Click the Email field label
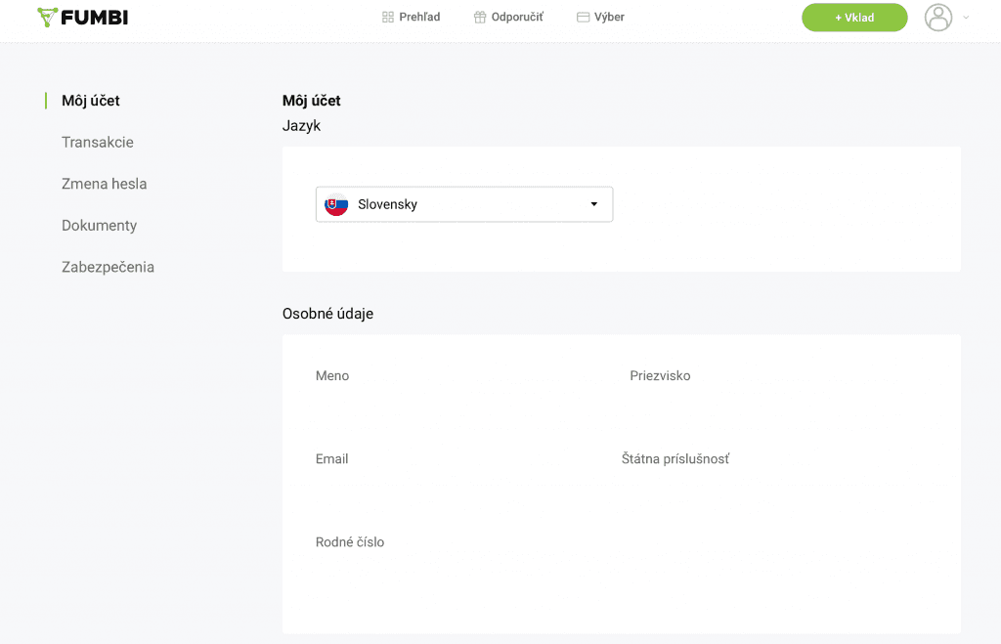The width and height of the screenshot is (1001, 644). [332, 458]
